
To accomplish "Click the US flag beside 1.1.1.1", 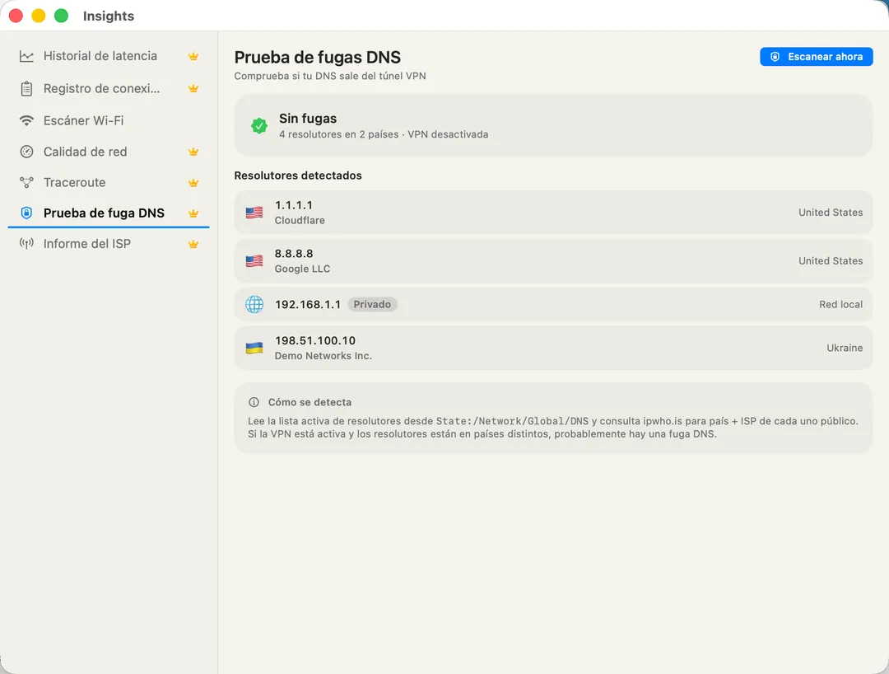I will tap(254, 213).
